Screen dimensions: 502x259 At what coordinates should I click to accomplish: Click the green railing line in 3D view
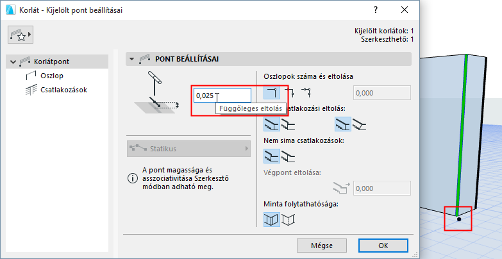point(462,135)
